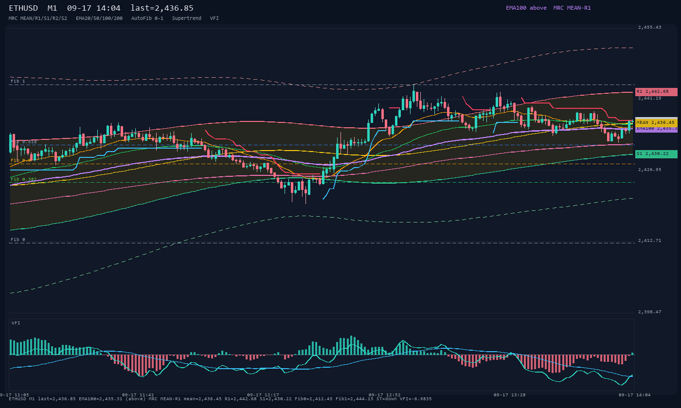This screenshot has height=408, width=681.
Task: Click the "VFI" entry in the top legend
Action: 215,18
